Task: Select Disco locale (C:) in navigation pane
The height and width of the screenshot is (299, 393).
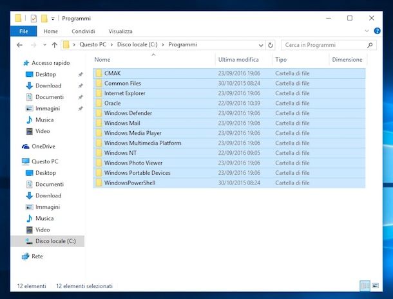Action: point(48,241)
